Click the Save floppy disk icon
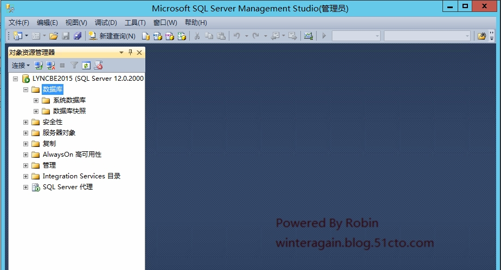The image size is (501, 270). (66, 36)
